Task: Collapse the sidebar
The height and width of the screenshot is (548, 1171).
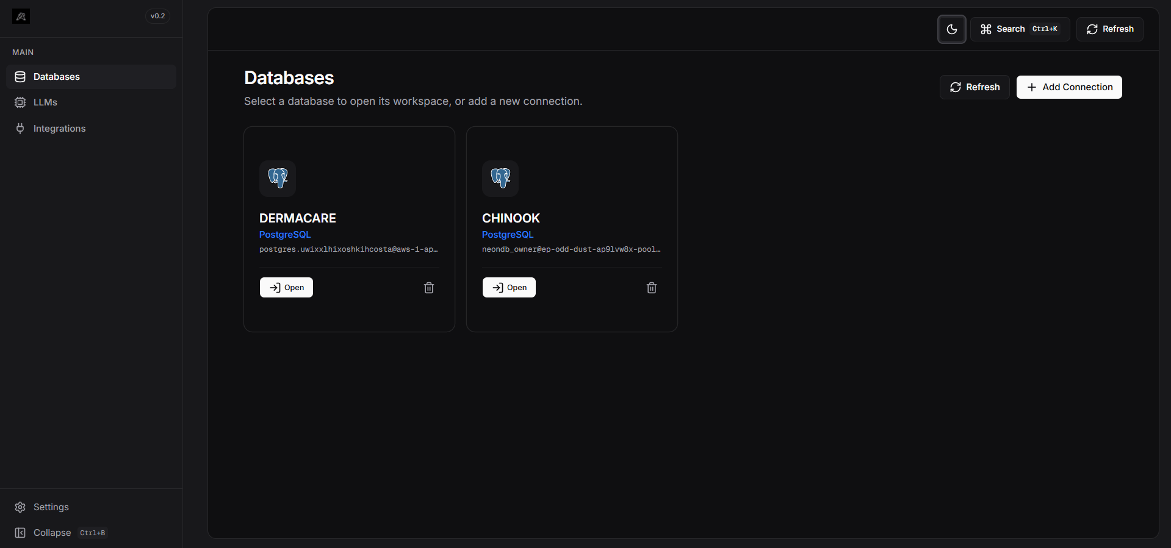Action: [92, 533]
